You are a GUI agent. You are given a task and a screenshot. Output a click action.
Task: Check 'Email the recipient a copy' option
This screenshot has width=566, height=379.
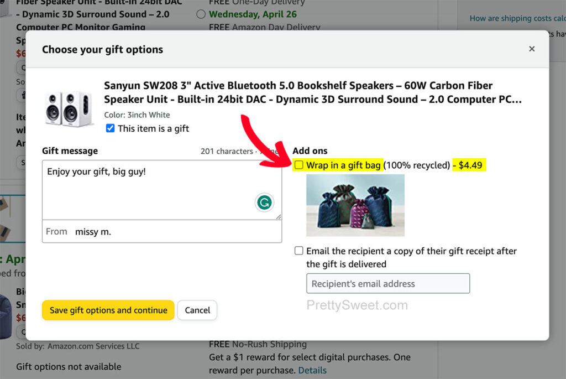299,251
